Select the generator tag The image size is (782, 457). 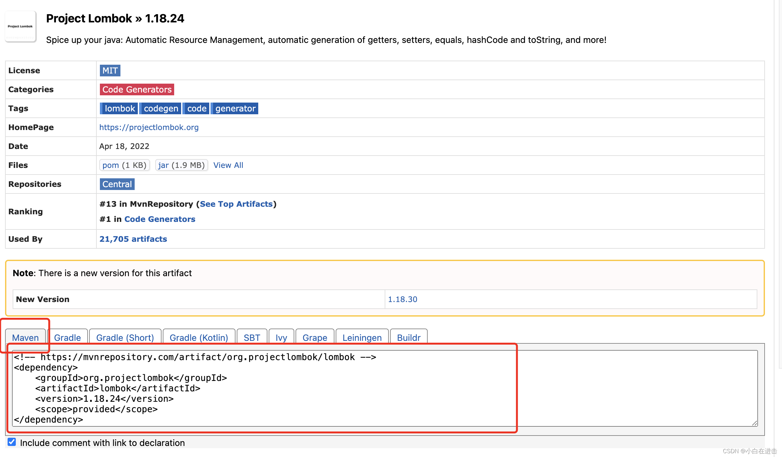tap(235, 108)
